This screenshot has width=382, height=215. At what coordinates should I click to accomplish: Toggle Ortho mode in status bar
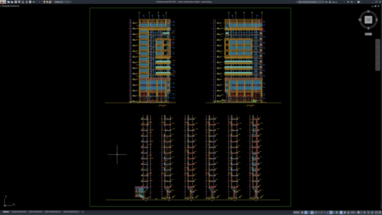click(312, 213)
